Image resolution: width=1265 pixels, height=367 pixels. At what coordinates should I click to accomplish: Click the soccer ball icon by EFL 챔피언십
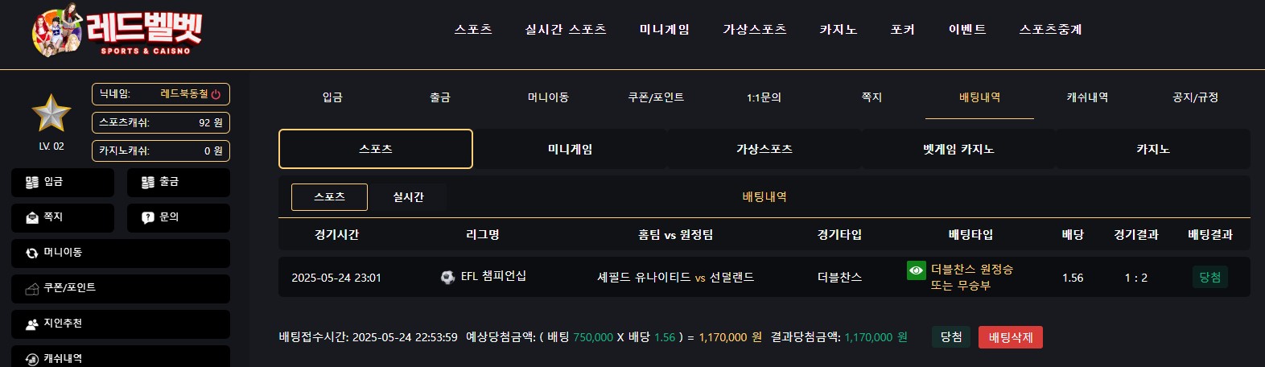tap(447, 277)
